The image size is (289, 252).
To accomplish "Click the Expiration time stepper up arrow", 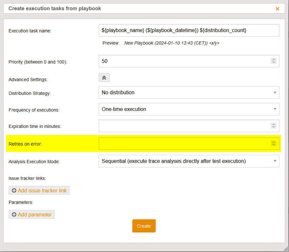I will pos(273,124).
